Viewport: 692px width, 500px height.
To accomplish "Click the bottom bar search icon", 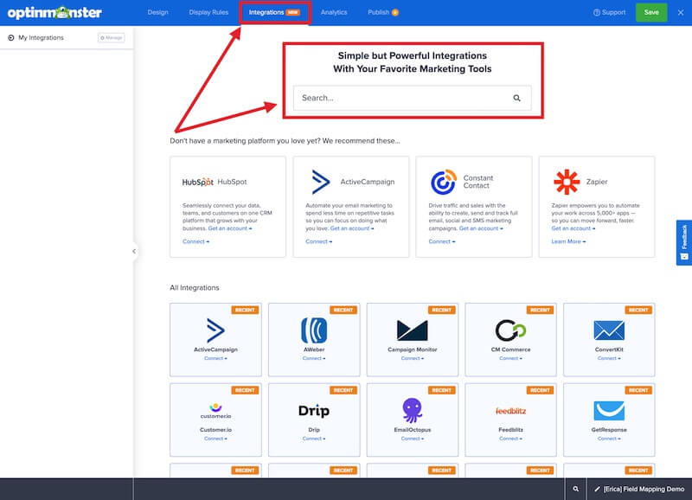I will pos(575,489).
